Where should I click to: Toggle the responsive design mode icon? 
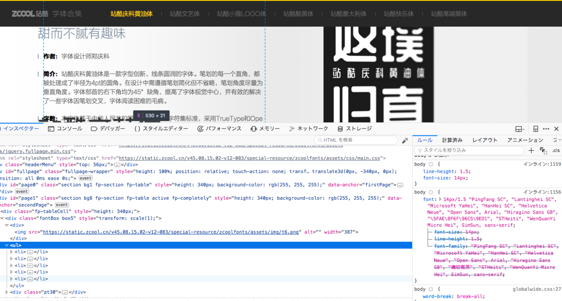point(536,129)
